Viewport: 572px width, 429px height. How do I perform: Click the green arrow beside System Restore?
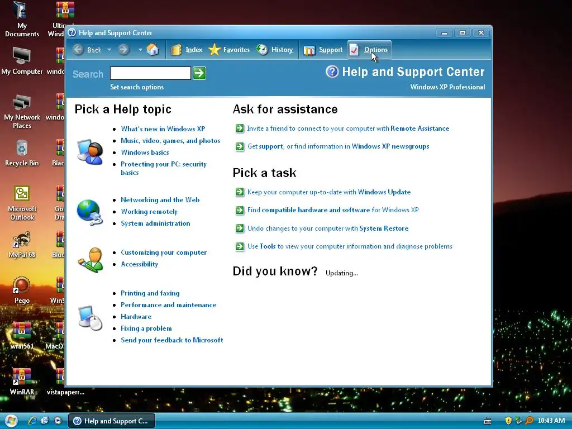coord(240,228)
